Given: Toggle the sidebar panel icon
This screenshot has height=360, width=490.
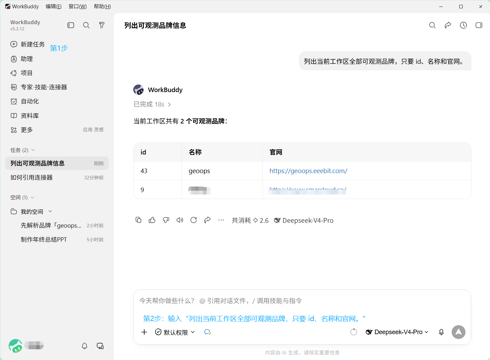Looking at the screenshot, I should pos(71,25).
